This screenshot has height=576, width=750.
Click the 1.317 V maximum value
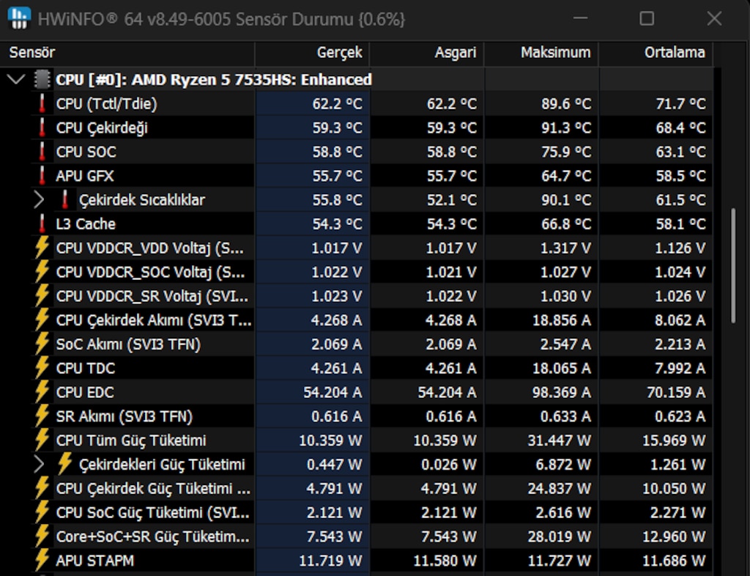(566, 248)
